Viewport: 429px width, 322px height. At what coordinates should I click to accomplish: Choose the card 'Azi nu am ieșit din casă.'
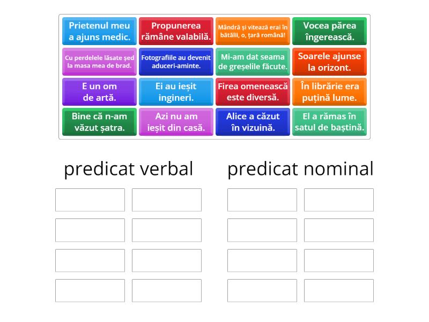[176, 121]
